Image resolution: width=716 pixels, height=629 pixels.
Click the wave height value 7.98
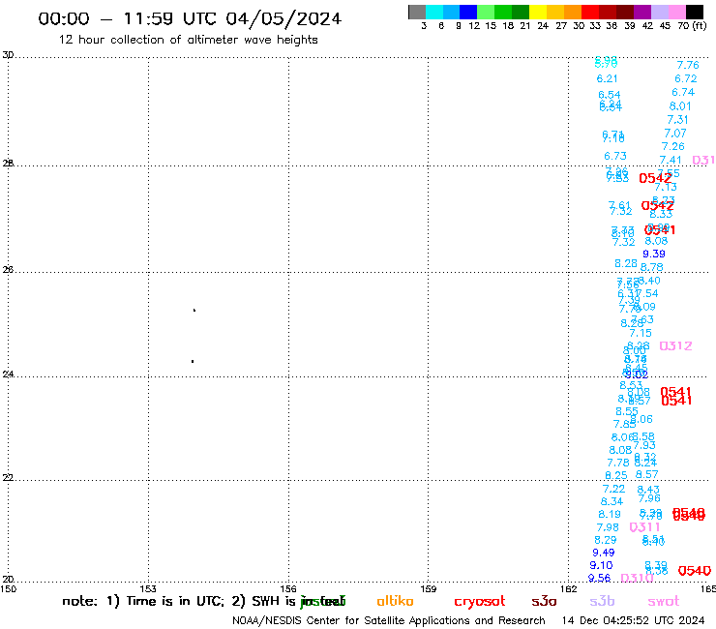608,527
